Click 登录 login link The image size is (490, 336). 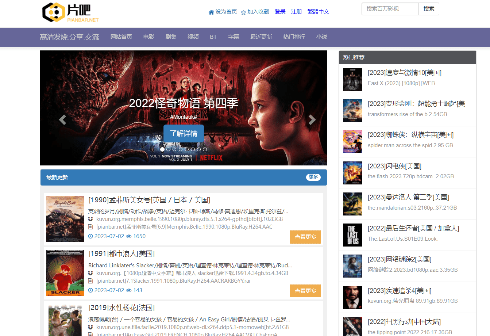[x=280, y=12]
